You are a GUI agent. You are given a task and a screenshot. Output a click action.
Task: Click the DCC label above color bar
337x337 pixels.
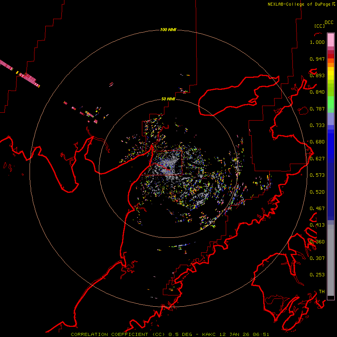click(x=329, y=22)
